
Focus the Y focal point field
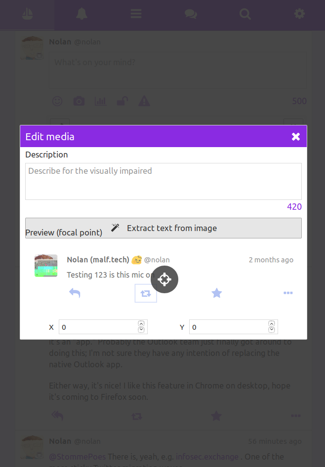pyautogui.click(x=234, y=327)
